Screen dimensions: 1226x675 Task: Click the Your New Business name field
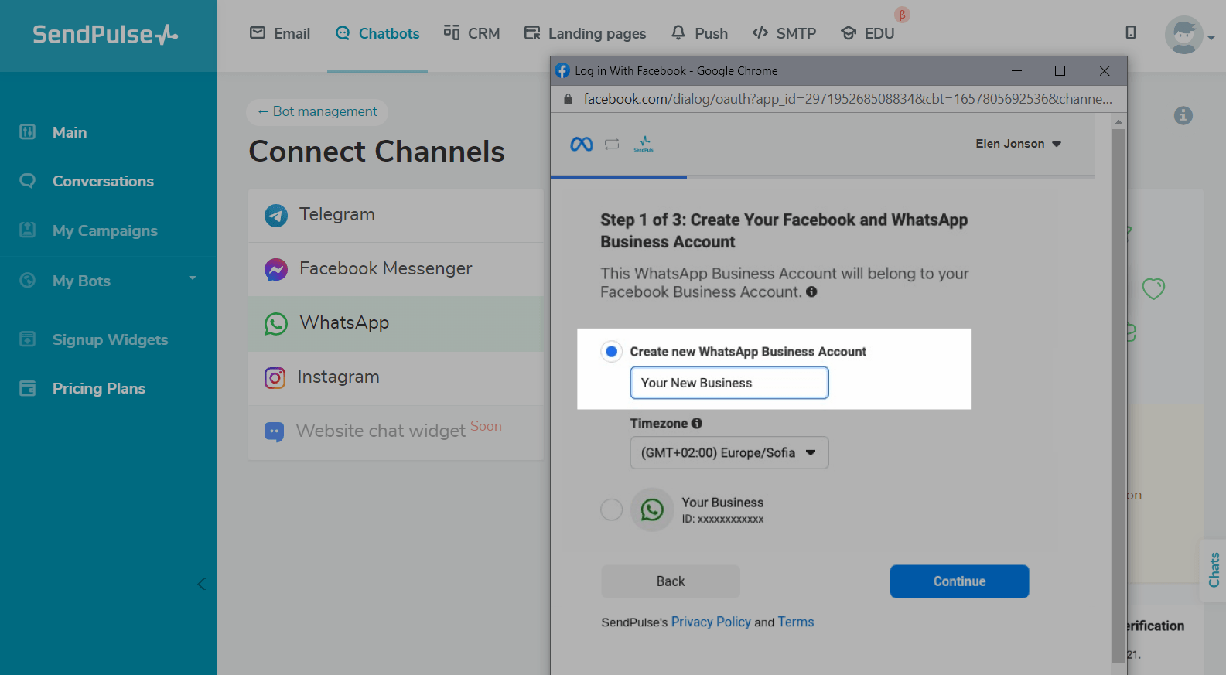pyautogui.click(x=729, y=383)
